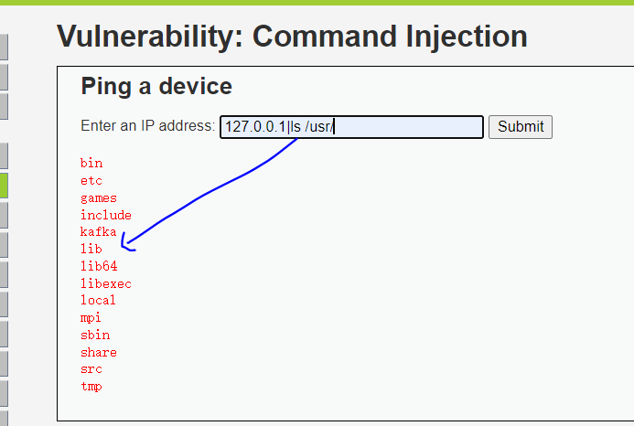Click the 'Ping a device' heading
Screen dimensions: 634x426
(x=156, y=86)
